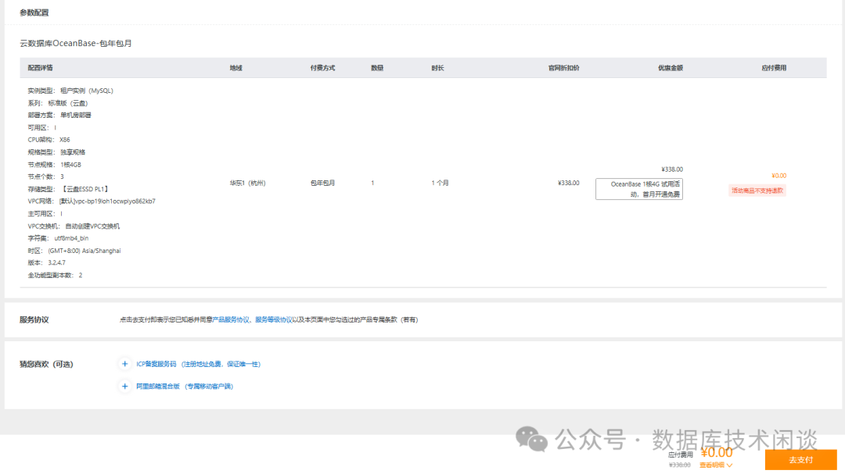Click the 节点规格 1核4GB row
Viewport: 845px width, 474px height.
point(55,165)
